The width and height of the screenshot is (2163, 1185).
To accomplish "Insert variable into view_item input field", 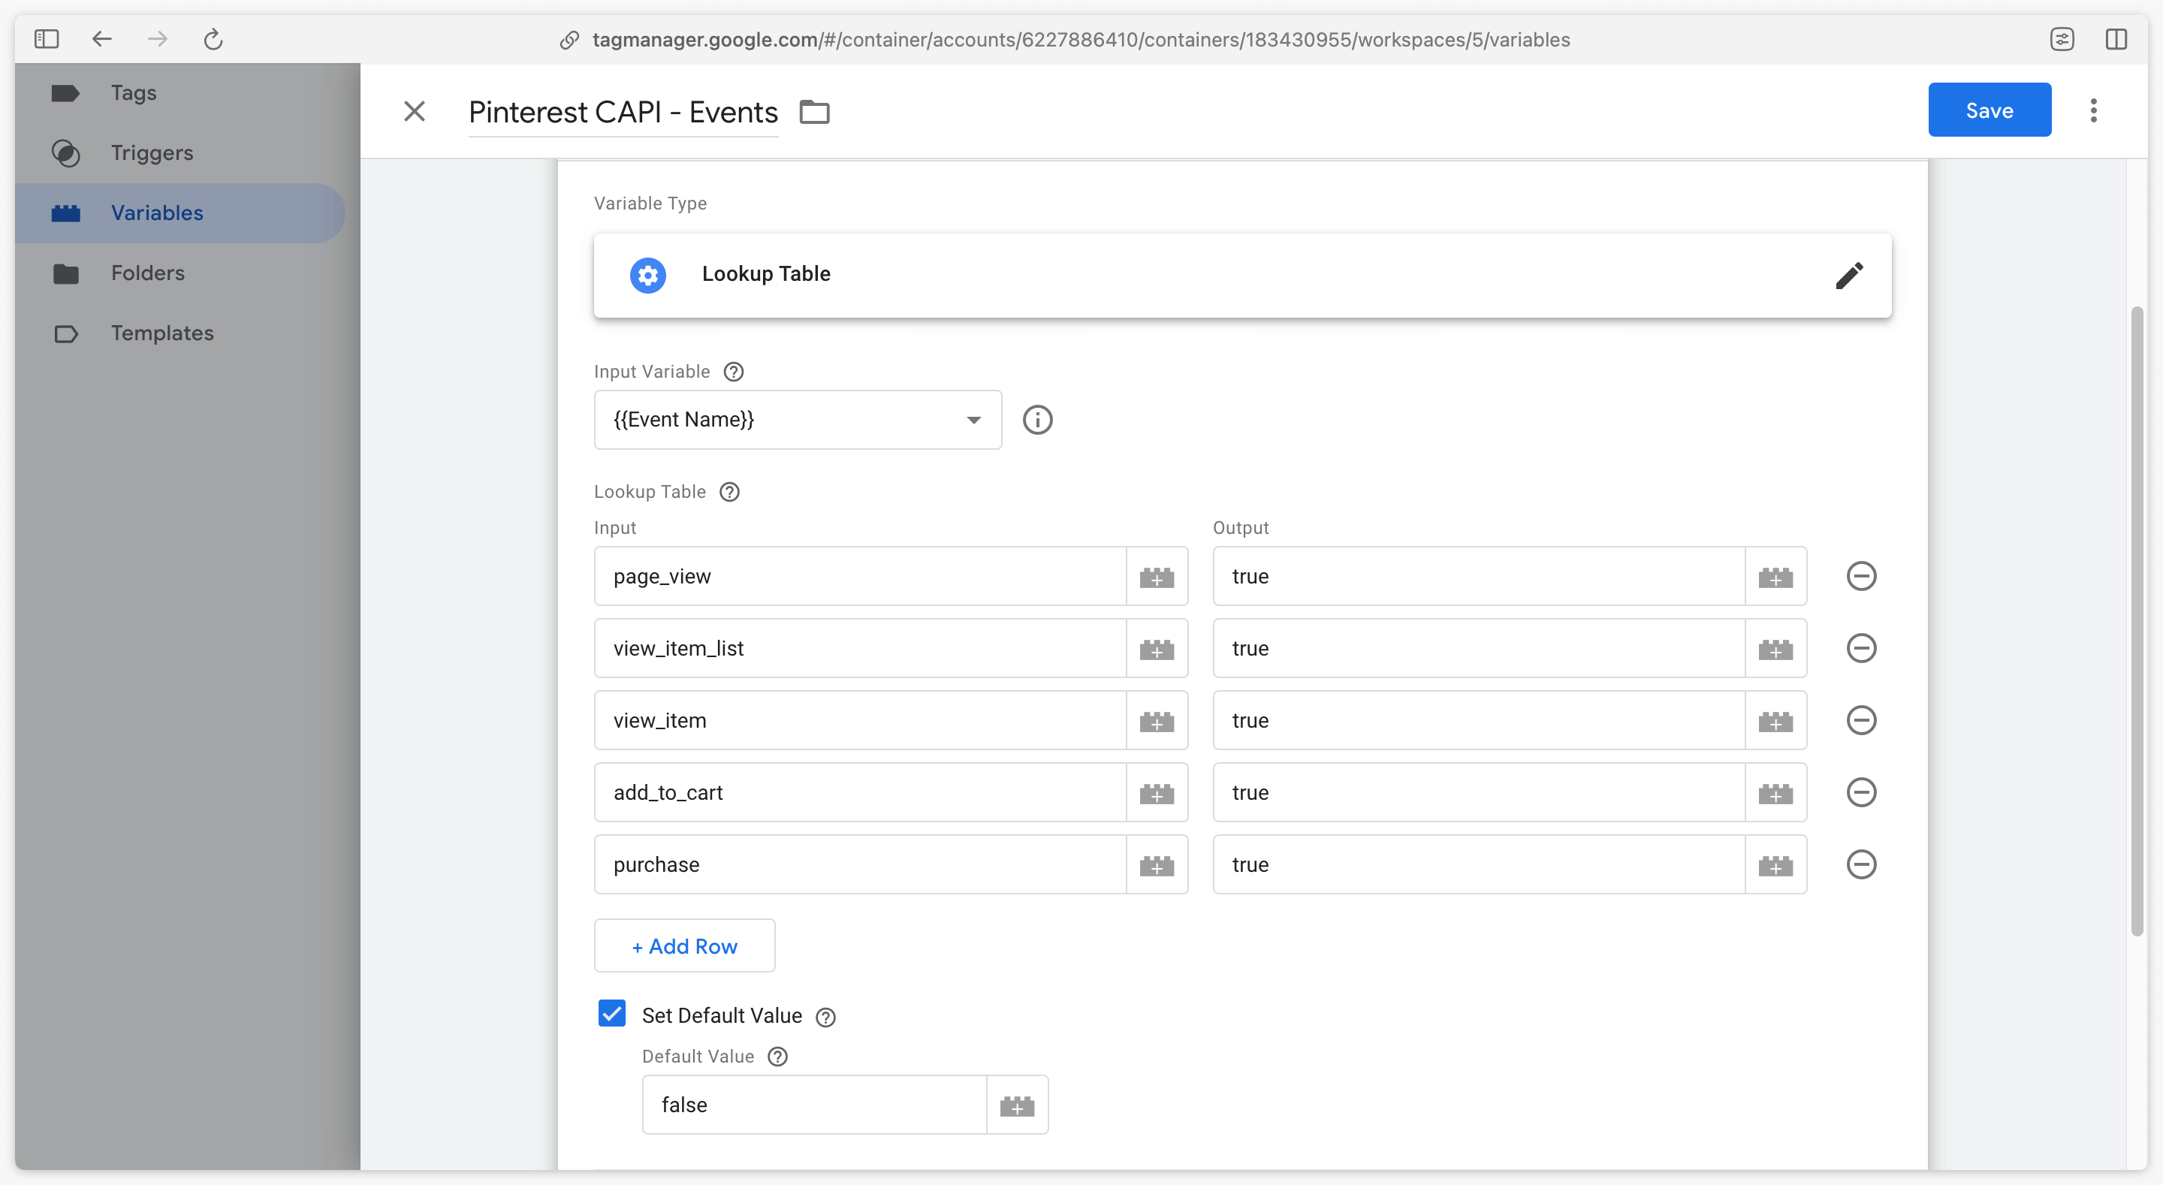I will [x=1157, y=721].
